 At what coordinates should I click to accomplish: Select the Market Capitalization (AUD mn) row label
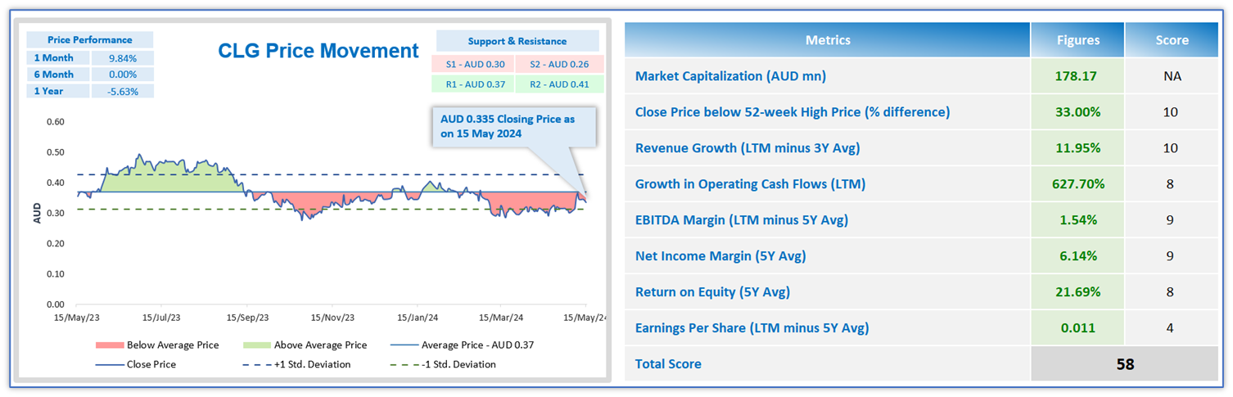[x=730, y=76]
